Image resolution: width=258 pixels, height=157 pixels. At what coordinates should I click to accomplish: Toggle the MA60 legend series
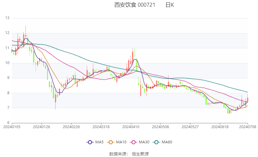[x=162, y=142]
